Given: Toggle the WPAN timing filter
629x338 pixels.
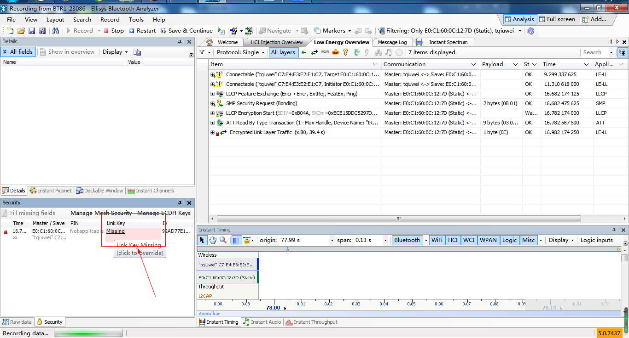Looking at the screenshot, I should pos(488,240).
